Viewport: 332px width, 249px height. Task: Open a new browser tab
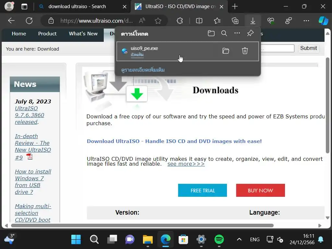235,6
